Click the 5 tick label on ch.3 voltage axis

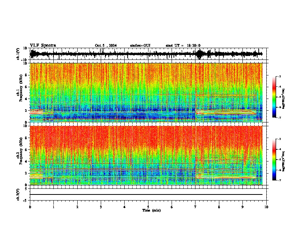[x=26, y=188]
